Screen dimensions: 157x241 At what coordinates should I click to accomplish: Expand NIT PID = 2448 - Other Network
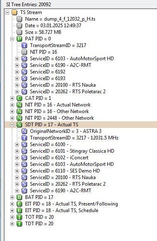[12, 118]
